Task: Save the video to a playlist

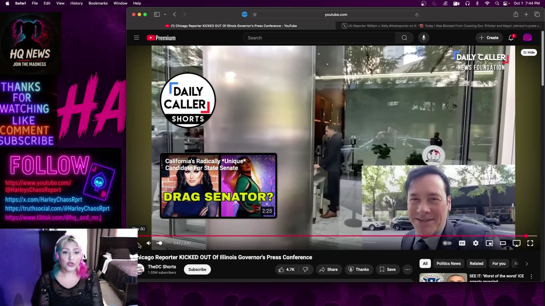Action: click(387, 269)
